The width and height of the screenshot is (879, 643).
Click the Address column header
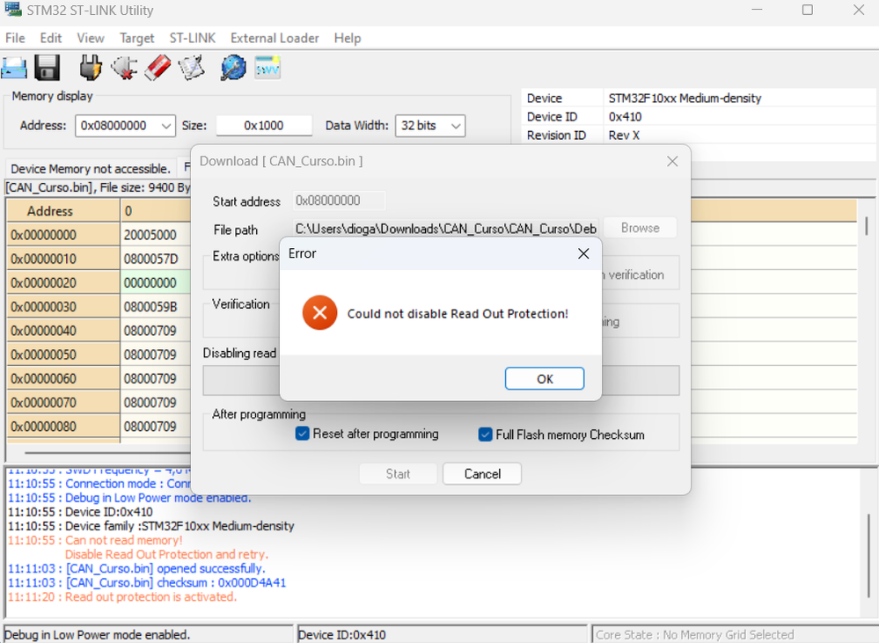62,211
